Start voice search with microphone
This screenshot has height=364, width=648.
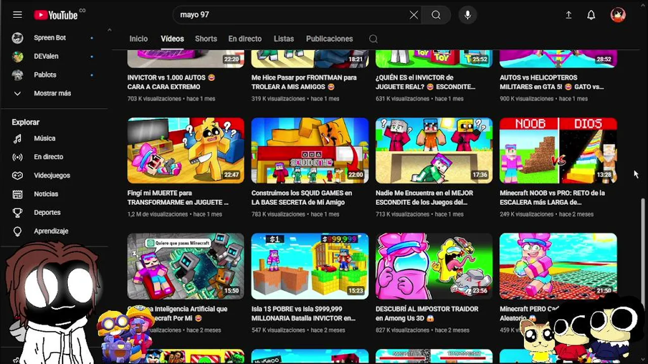coord(467,15)
